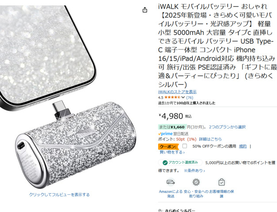This screenshot has width=277, height=212.
Task: Click the Amazonによる発送 text link
Action: 171,194
